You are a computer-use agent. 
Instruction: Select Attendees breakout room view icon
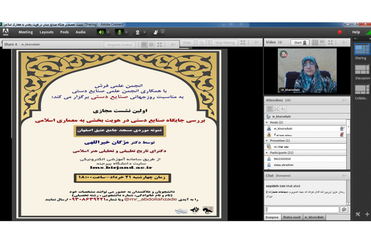click(x=276, y=109)
